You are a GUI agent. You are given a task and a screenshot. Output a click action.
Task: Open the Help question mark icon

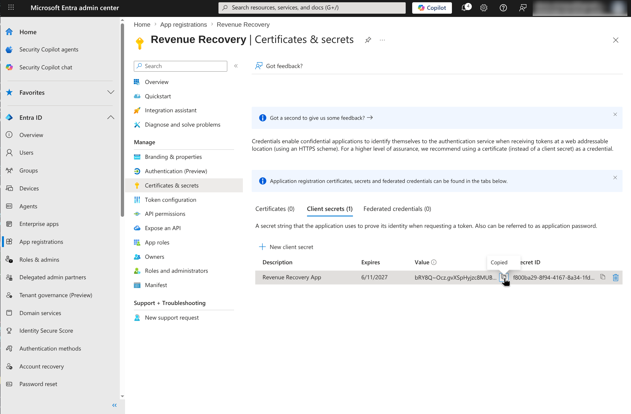pos(503,8)
